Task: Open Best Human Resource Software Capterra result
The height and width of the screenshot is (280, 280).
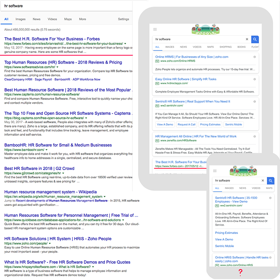Action: point(68,90)
